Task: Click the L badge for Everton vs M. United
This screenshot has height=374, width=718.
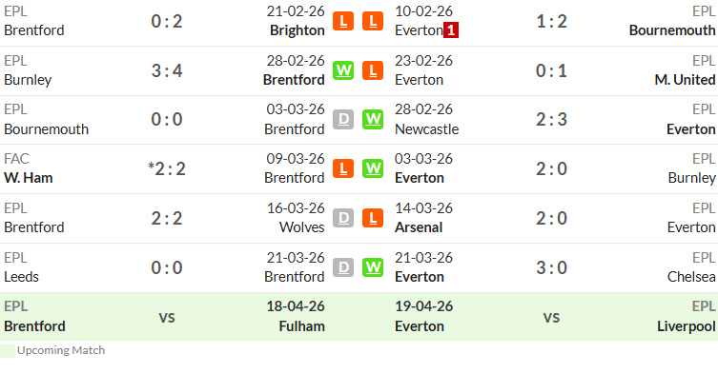Action: pyautogui.click(x=373, y=70)
